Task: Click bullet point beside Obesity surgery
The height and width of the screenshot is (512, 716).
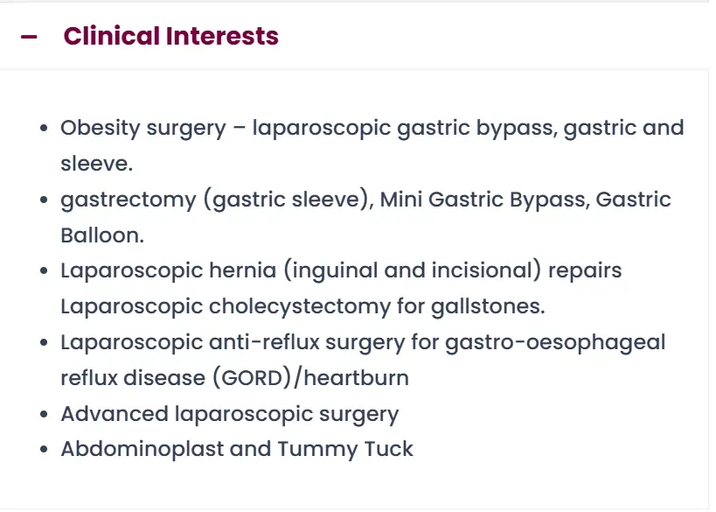Action: coord(44,129)
